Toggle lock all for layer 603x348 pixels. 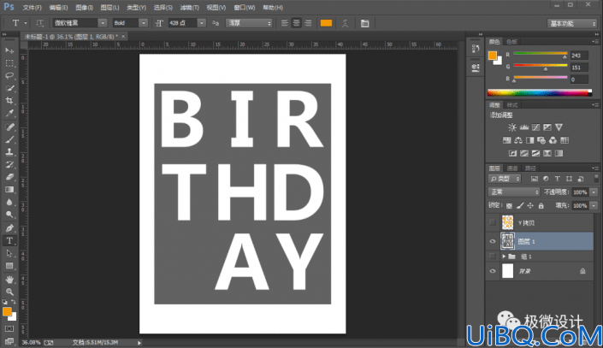(x=541, y=206)
